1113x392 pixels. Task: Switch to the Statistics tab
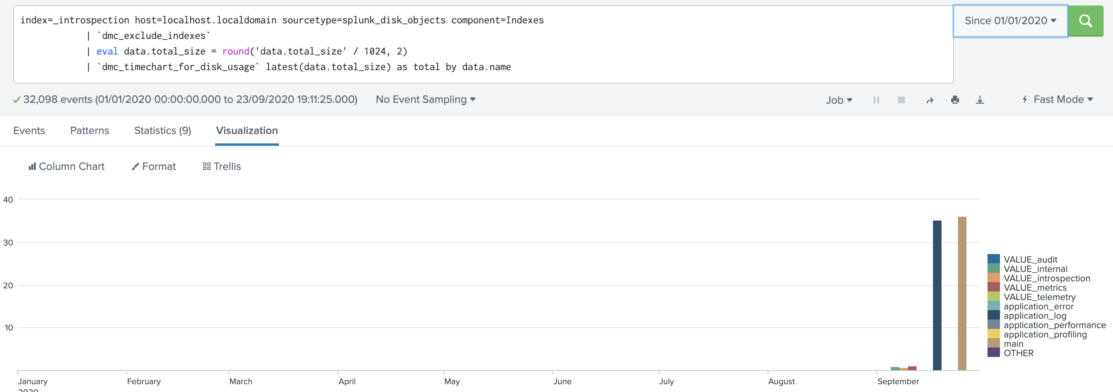[163, 131]
